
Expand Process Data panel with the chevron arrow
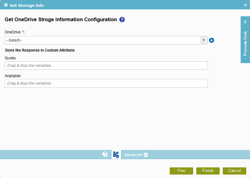point(245,22)
